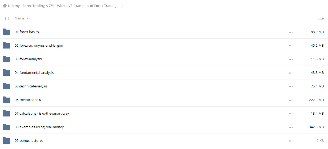Open the Udemy Forex Trading A-Z breadcrumb
The height and width of the screenshot is (149, 328).
(62, 6)
